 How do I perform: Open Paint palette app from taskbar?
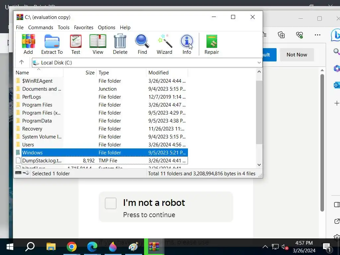133,247
